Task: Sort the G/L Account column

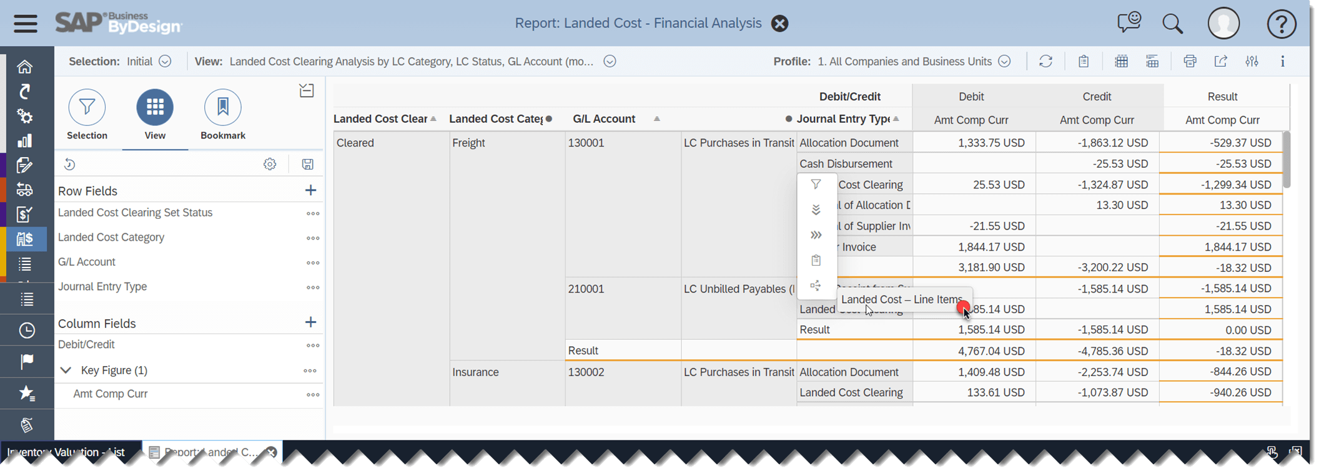Action: pyautogui.click(x=656, y=119)
